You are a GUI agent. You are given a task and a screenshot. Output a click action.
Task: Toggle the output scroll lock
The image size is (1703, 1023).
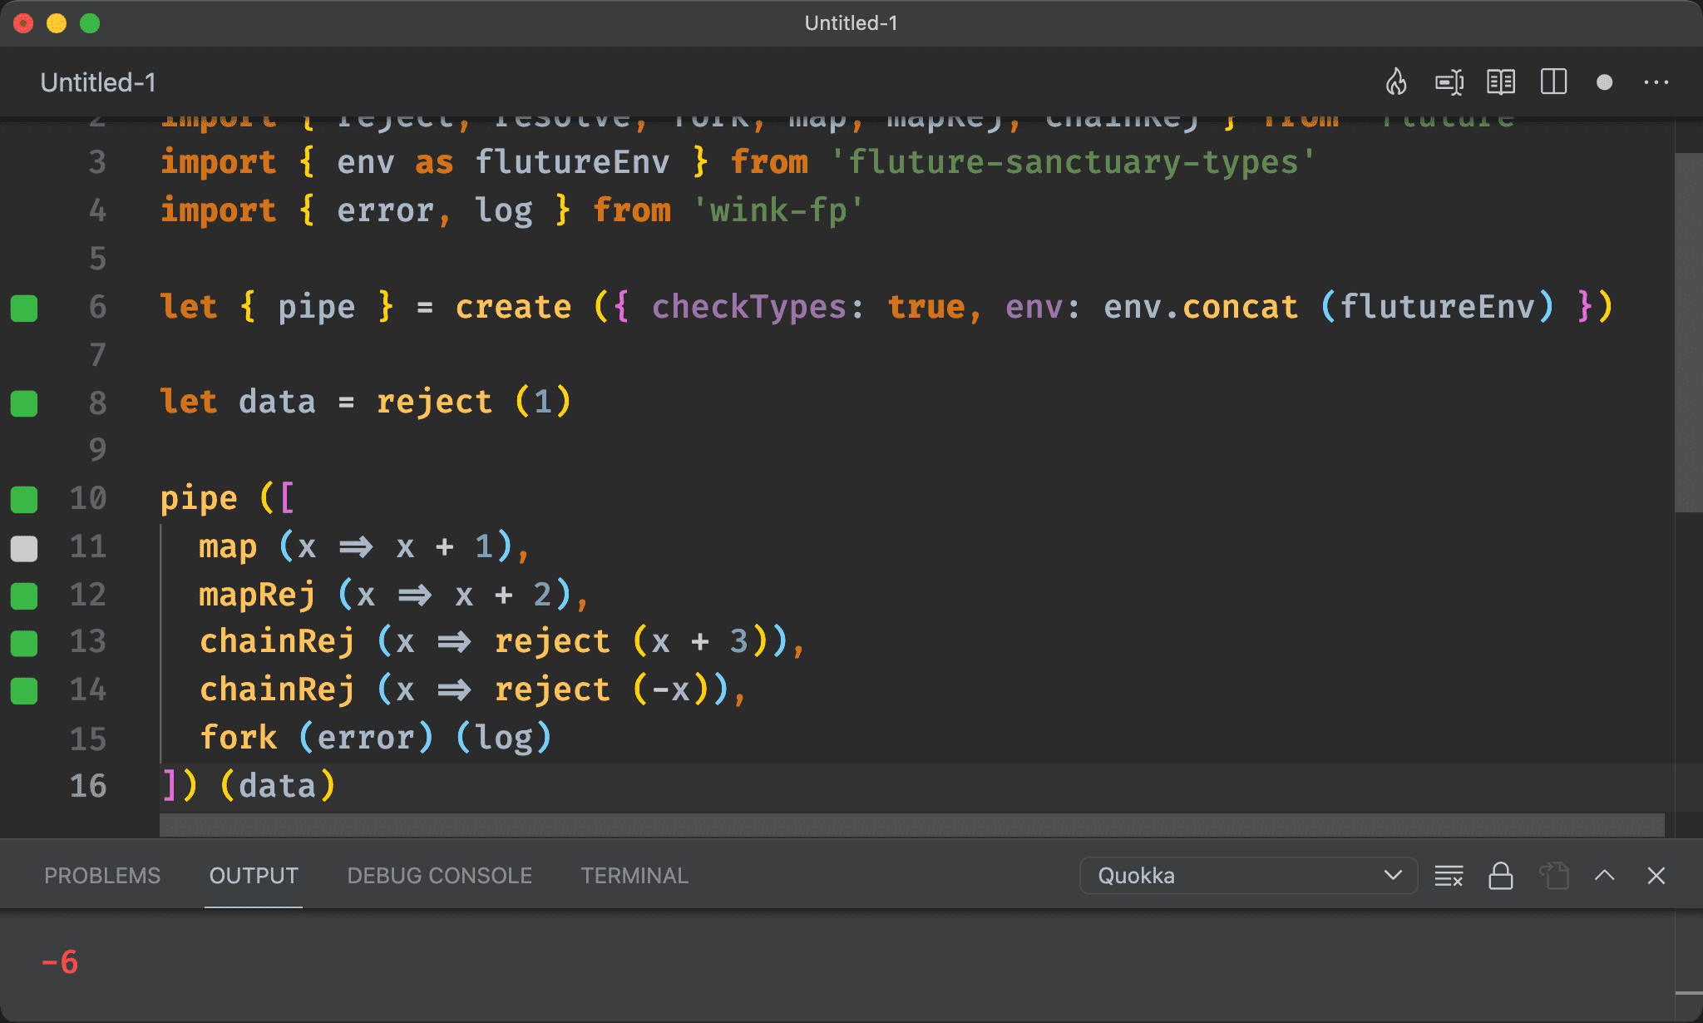[x=1500, y=876]
